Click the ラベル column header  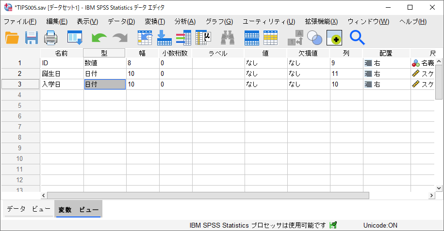(x=218, y=53)
